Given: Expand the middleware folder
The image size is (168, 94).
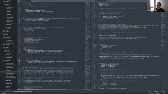Looking at the screenshot, I should click(4, 32).
